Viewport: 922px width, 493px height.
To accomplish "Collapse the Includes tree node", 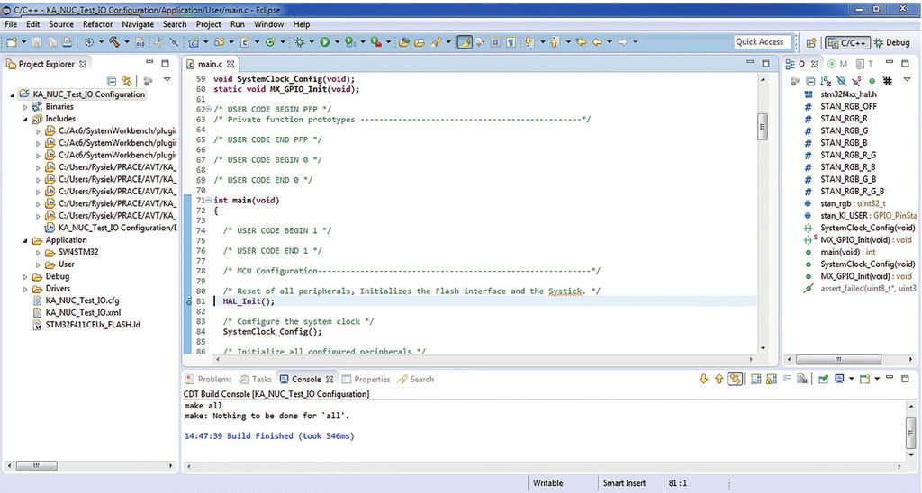I will pos(25,120).
